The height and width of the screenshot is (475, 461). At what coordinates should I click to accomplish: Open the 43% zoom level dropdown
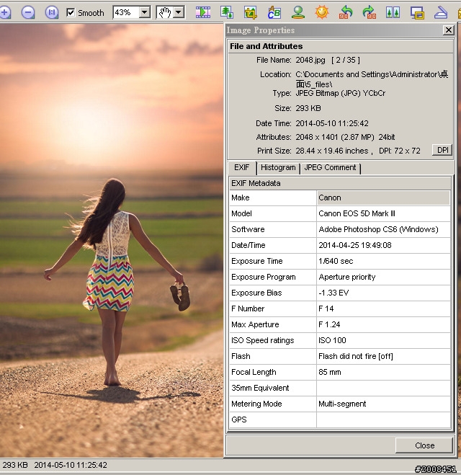tap(145, 12)
